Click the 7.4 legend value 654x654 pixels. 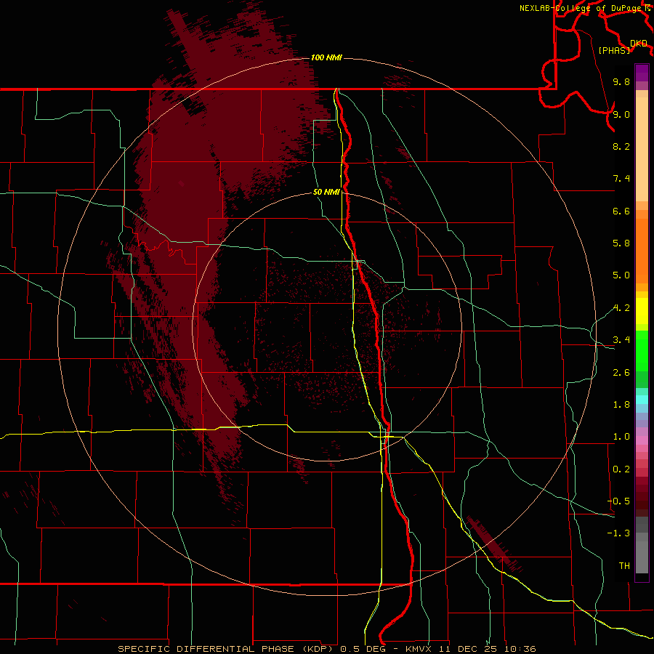[x=621, y=179]
